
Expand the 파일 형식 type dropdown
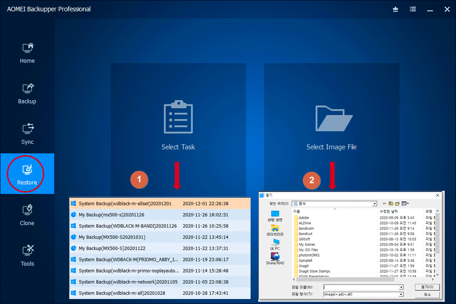pos(401,295)
